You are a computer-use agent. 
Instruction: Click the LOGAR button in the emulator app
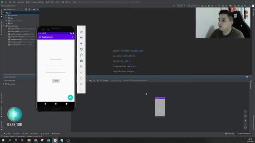click(56, 81)
